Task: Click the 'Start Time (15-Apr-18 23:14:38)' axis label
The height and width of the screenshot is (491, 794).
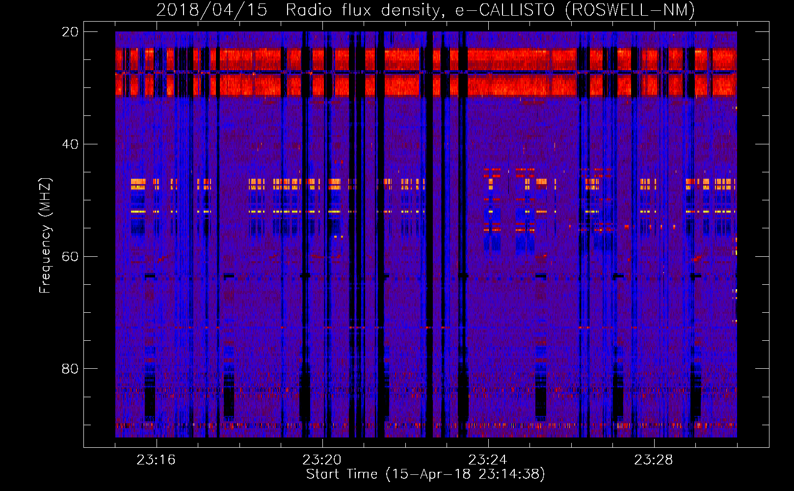Action: pos(425,474)
